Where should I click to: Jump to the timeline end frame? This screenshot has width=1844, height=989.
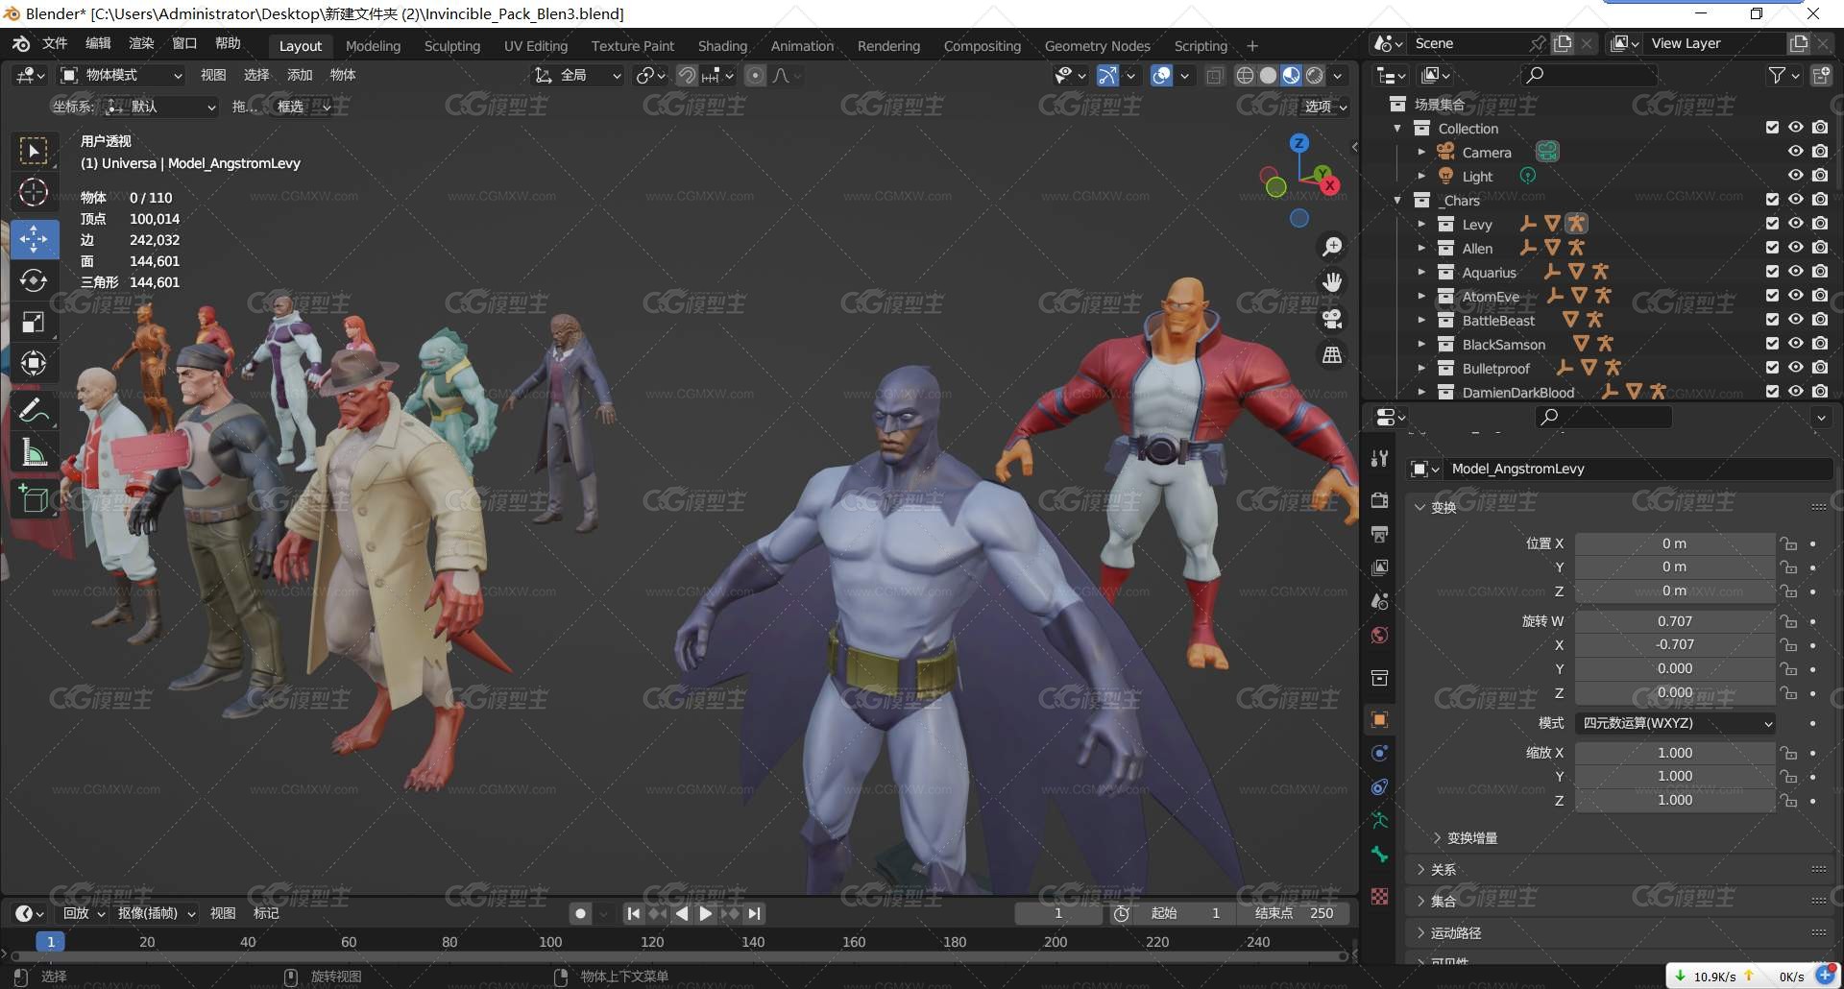point(755,913)
